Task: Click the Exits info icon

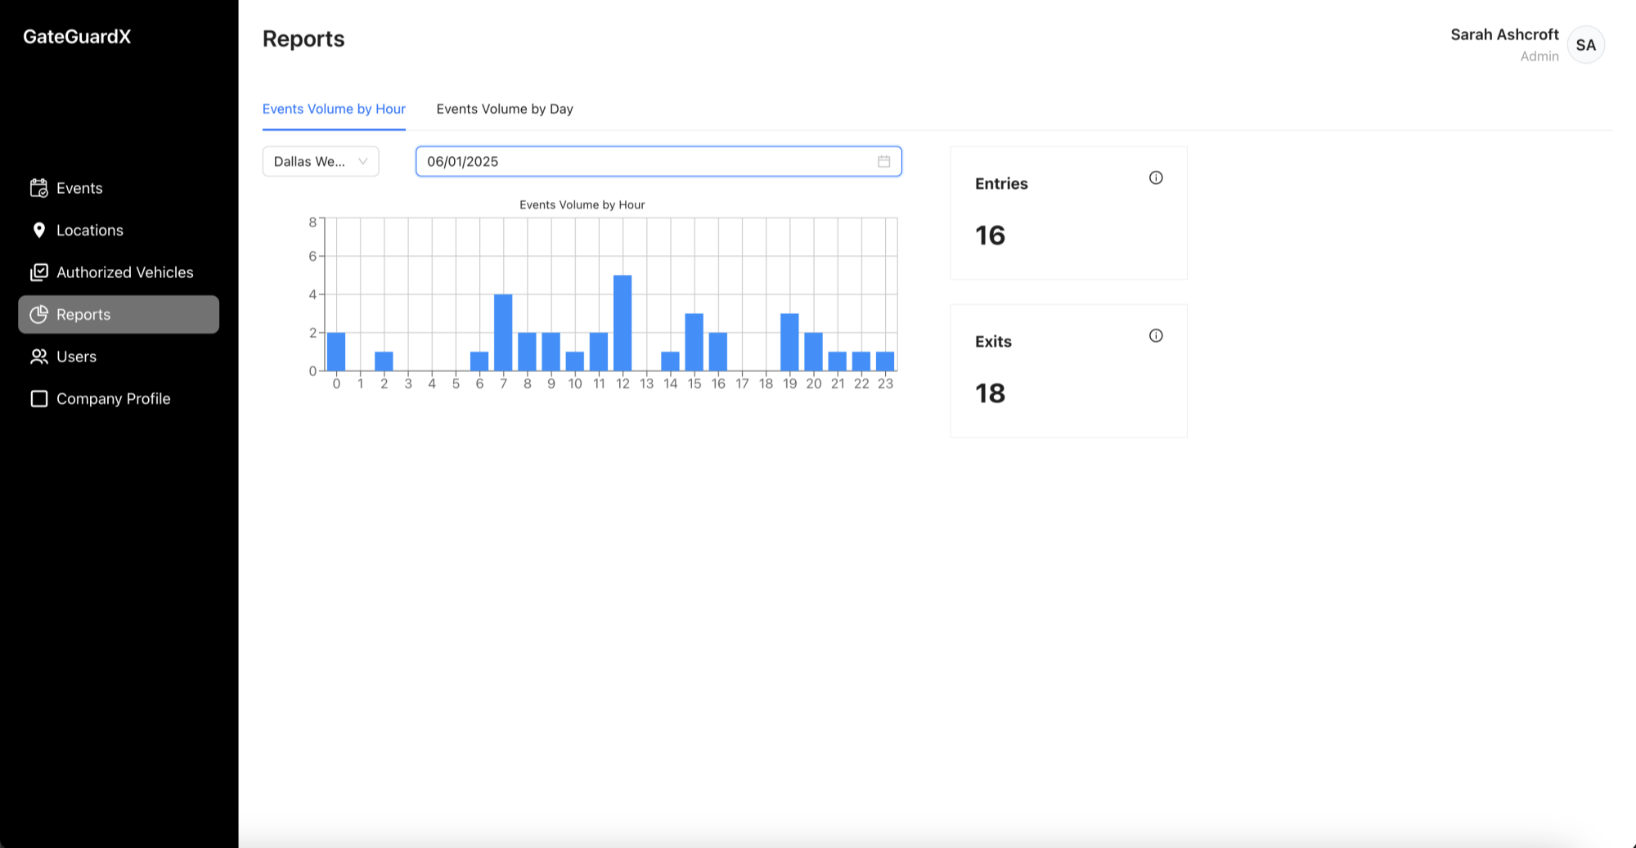Action: 1155,335
